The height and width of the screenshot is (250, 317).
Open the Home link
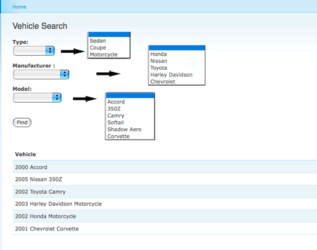pyautogui.click(x=19, y=7)
